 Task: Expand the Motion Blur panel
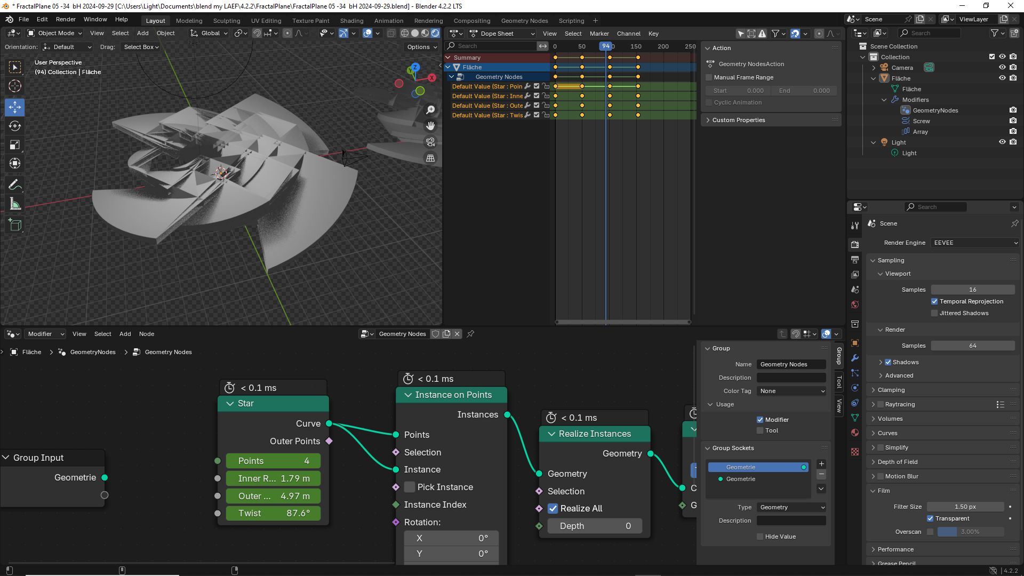(901, 476)
